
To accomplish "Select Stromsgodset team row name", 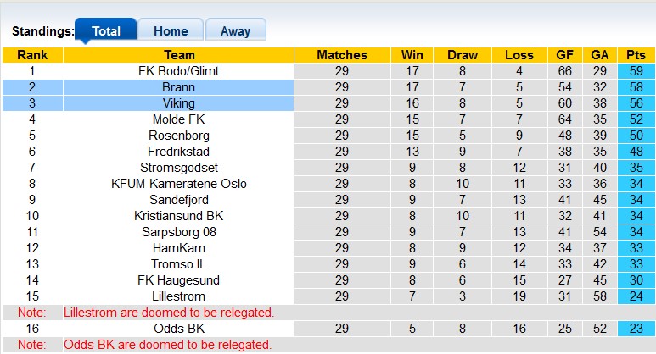I will (178, 168).
